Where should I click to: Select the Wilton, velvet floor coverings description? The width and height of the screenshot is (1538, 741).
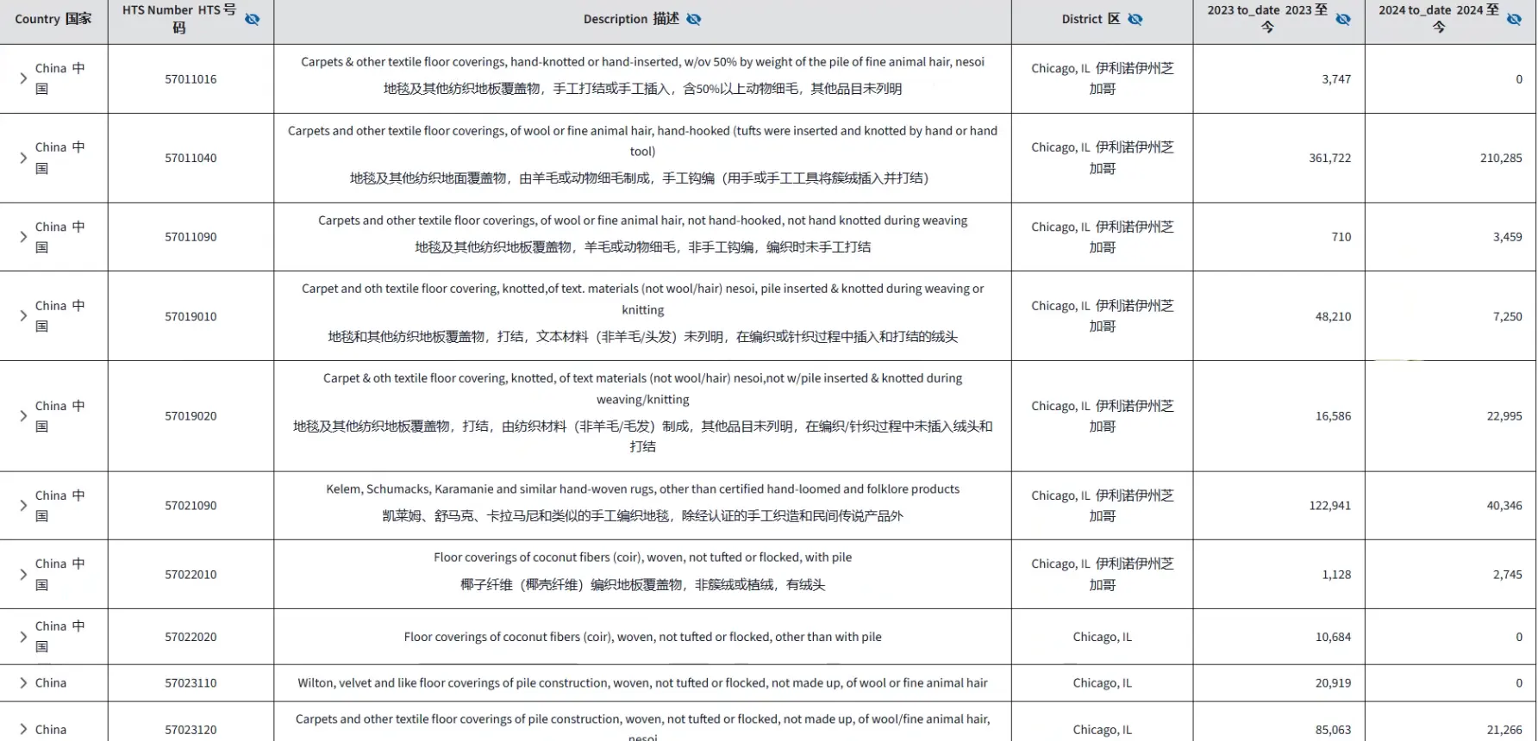coord(642,683)
